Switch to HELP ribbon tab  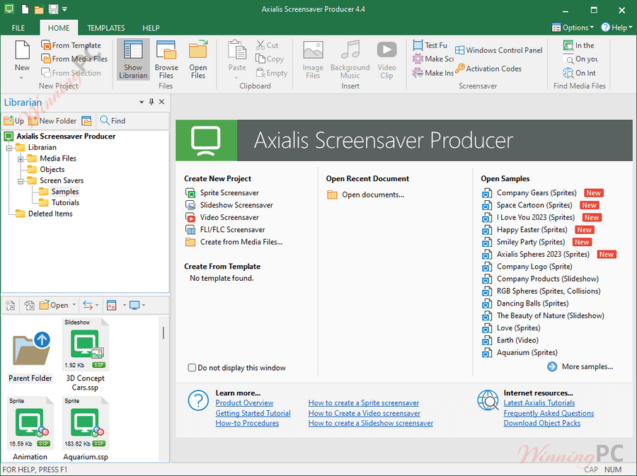coord(151,28)
